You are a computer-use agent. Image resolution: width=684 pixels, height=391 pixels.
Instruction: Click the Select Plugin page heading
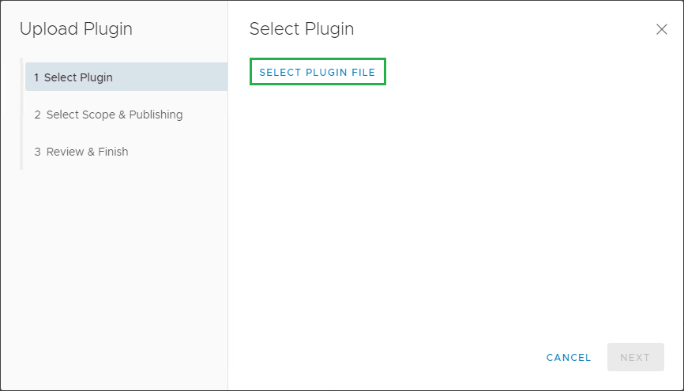click(x=302, y=29)
